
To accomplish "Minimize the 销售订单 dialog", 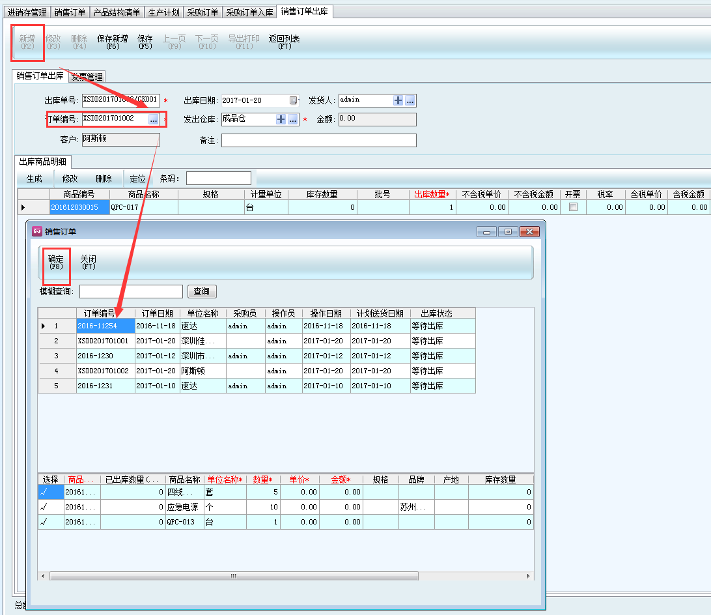I will click(x=486, y=231).
